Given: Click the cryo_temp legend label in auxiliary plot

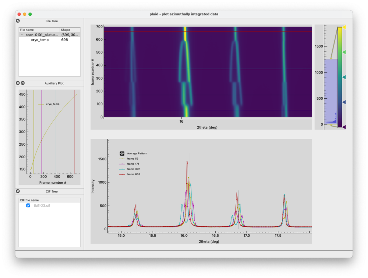Looking at the screenshot, I should (53, 104).
